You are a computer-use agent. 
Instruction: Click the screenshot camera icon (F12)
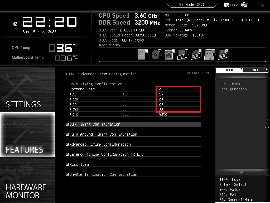click(226, 5)
